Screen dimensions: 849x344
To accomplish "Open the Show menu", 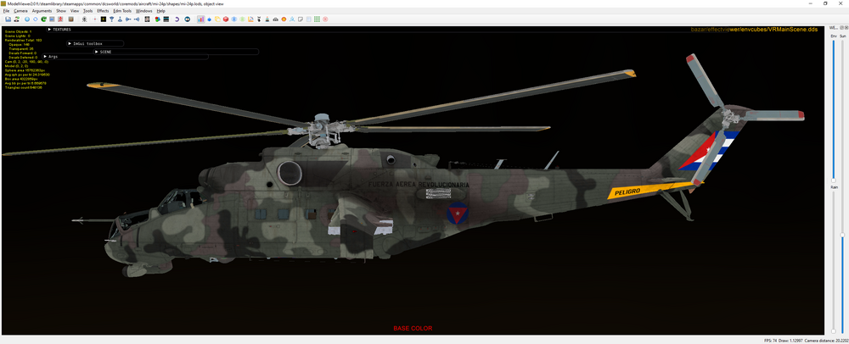I will coord(61,11).
